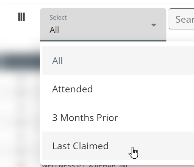194x167 pixels.
Task: Focus the Search text field beside the Select dropdown
Action: coord(182,19)
